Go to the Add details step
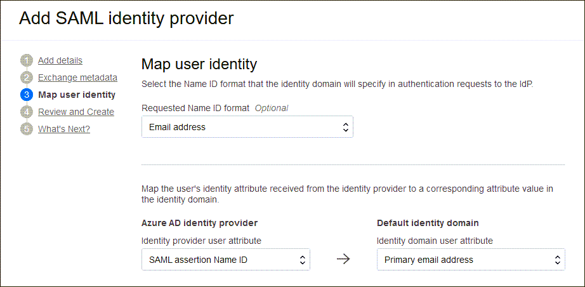The width and height of the screenshot is (585, 287). pyautogui.click(x=60, y=61)
